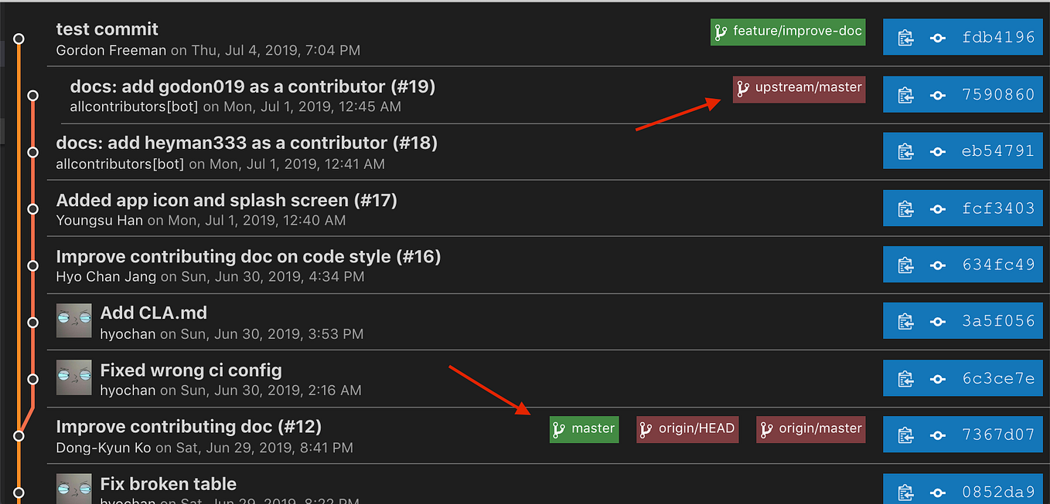Click the clipboard copy icon beside hash fdb4196
This screenshot has width=1050, height=504.
tap(905, 36)
